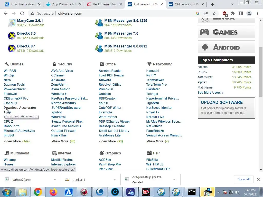Open the TeamViewer link
Viewport: 263px width, 197px height.
(155, 80)
